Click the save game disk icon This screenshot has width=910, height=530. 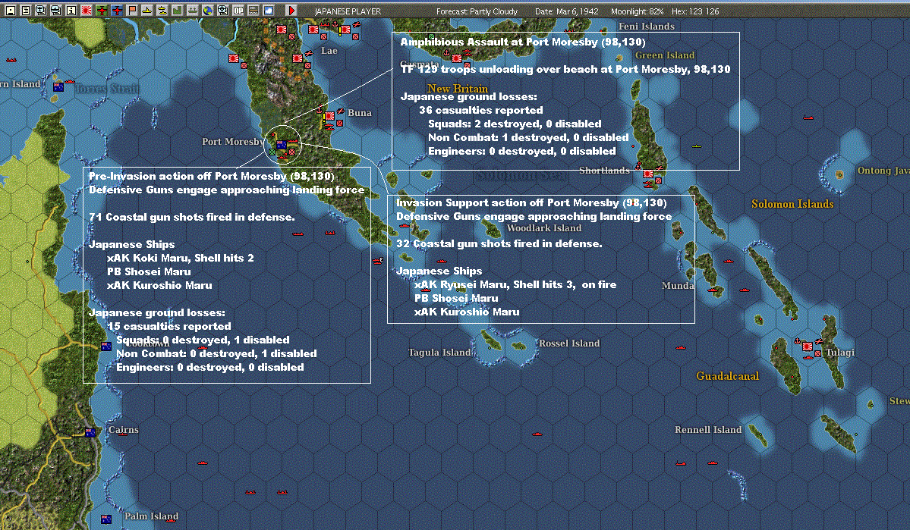[11, 11]
